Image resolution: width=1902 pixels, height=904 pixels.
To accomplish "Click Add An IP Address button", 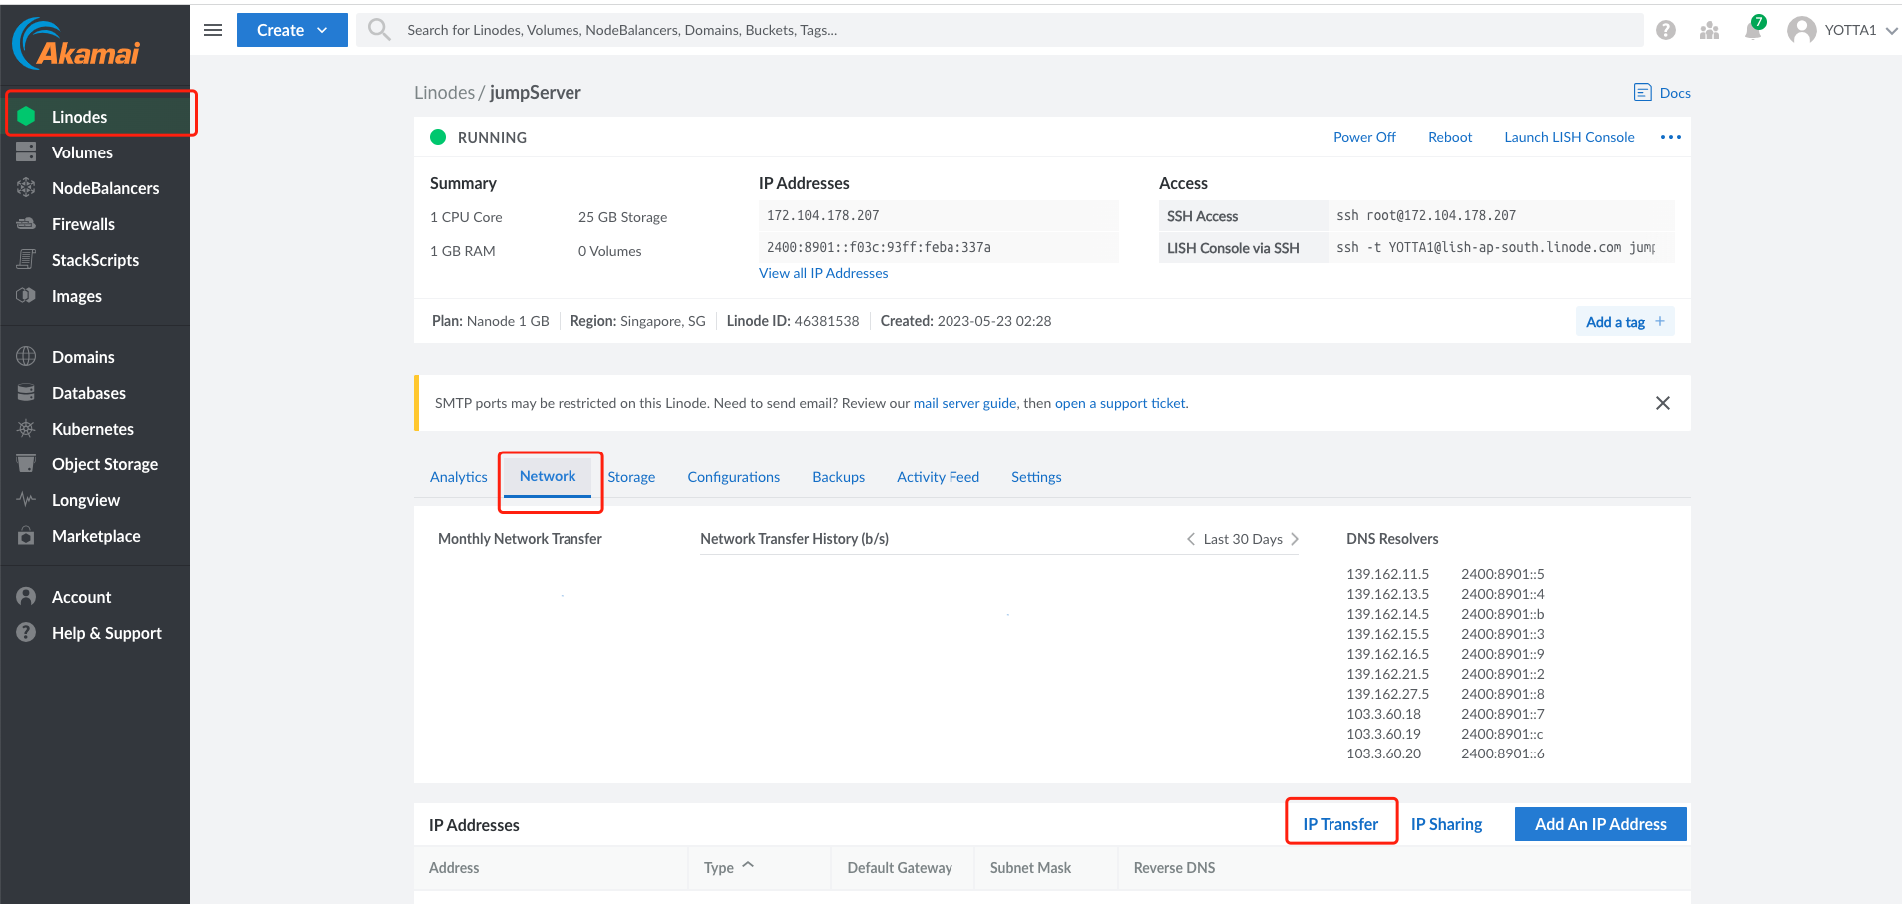I will 1601,824.
